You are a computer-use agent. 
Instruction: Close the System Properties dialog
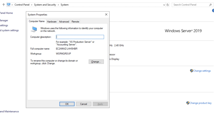pos(106,15)
